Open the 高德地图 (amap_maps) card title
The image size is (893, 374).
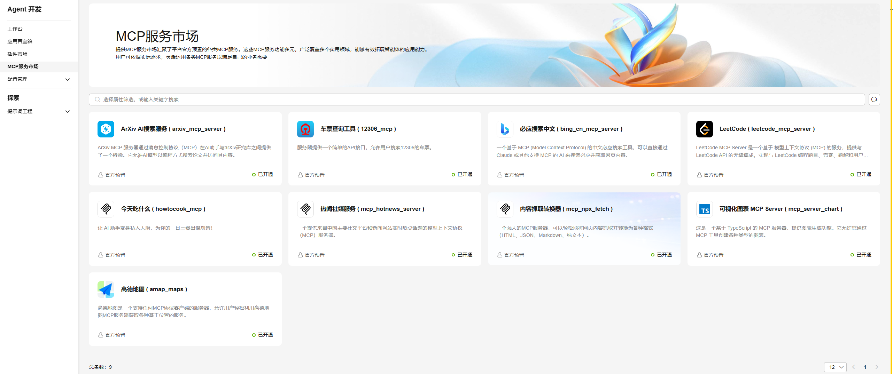pyautogui.click(x=154, y=289)
